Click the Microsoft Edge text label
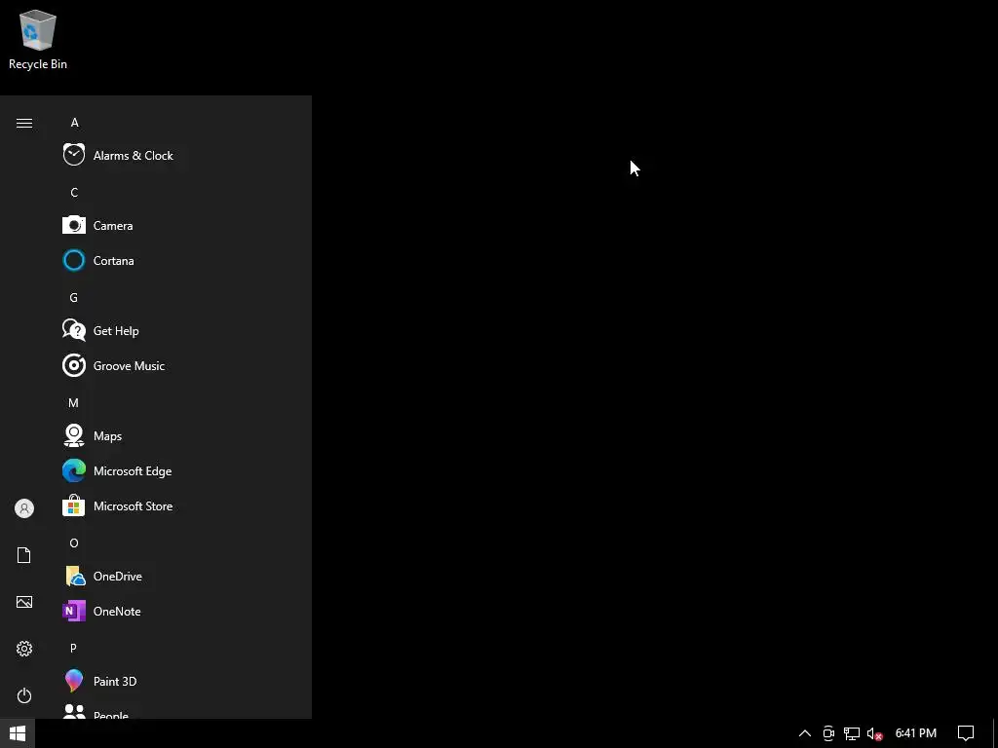This screenshot has width=998, height=748. (133, 471)
